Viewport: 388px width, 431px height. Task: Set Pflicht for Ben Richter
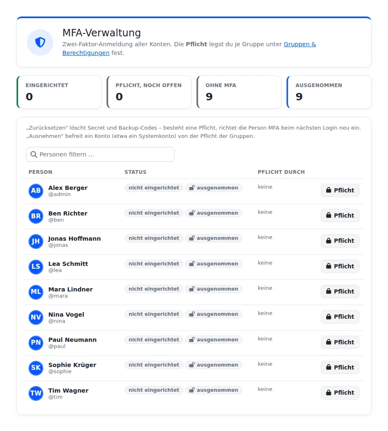pyautogui.click(x=340, y=215)
